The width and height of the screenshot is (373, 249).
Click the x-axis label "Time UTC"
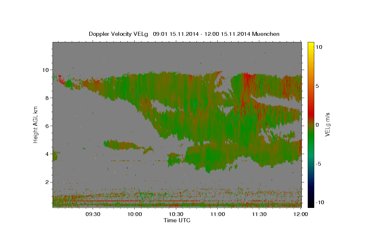pyautogui.click(x=177, y=220)
